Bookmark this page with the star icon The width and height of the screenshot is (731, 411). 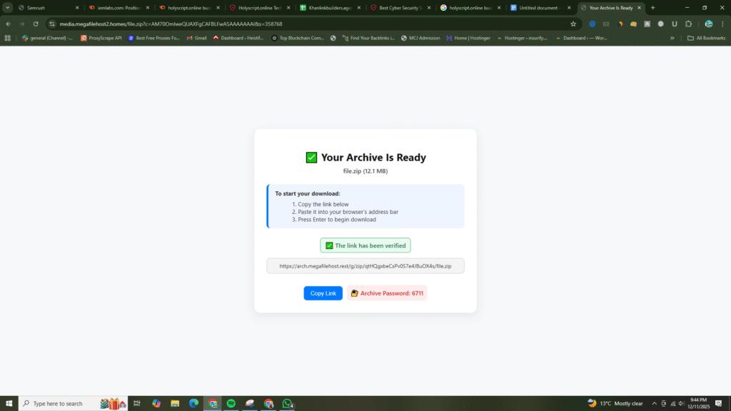click(x=573, y=24)
